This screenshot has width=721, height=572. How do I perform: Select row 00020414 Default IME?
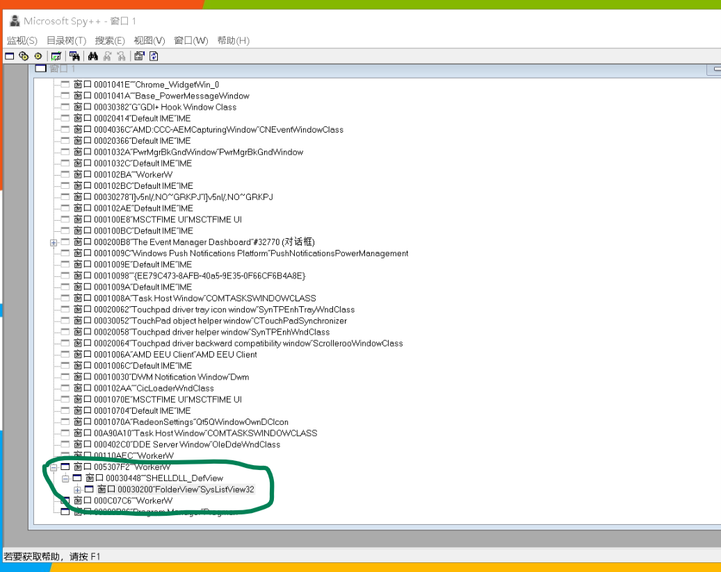pyautogui.click(x=132, y=119)
